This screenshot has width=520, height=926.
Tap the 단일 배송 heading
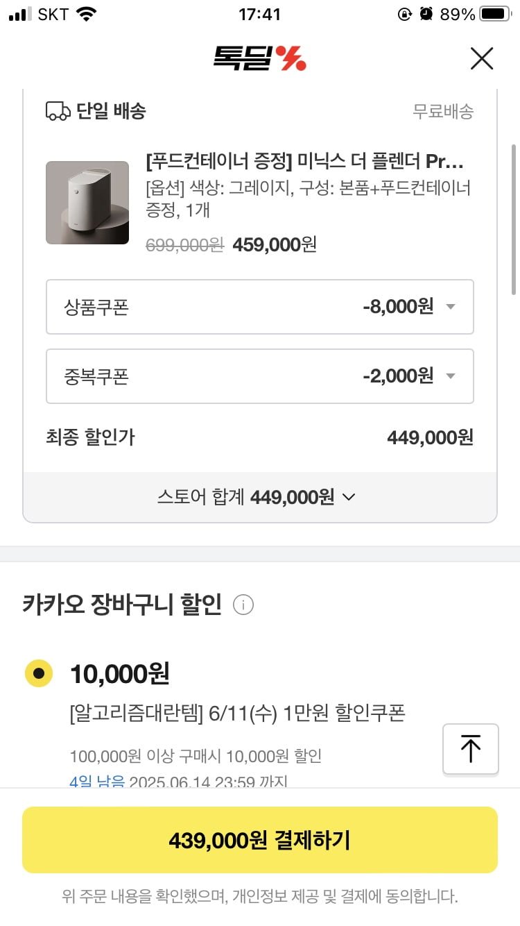coord(111,111)
